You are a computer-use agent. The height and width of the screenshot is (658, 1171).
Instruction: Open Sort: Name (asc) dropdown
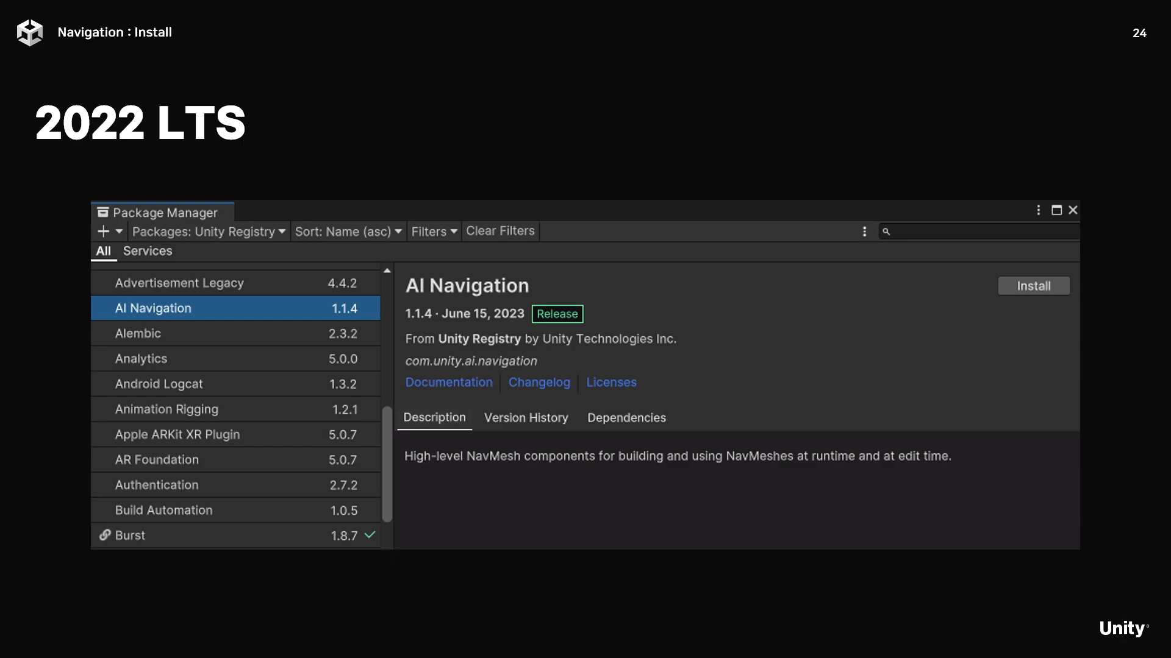click(x=348, y=232)
